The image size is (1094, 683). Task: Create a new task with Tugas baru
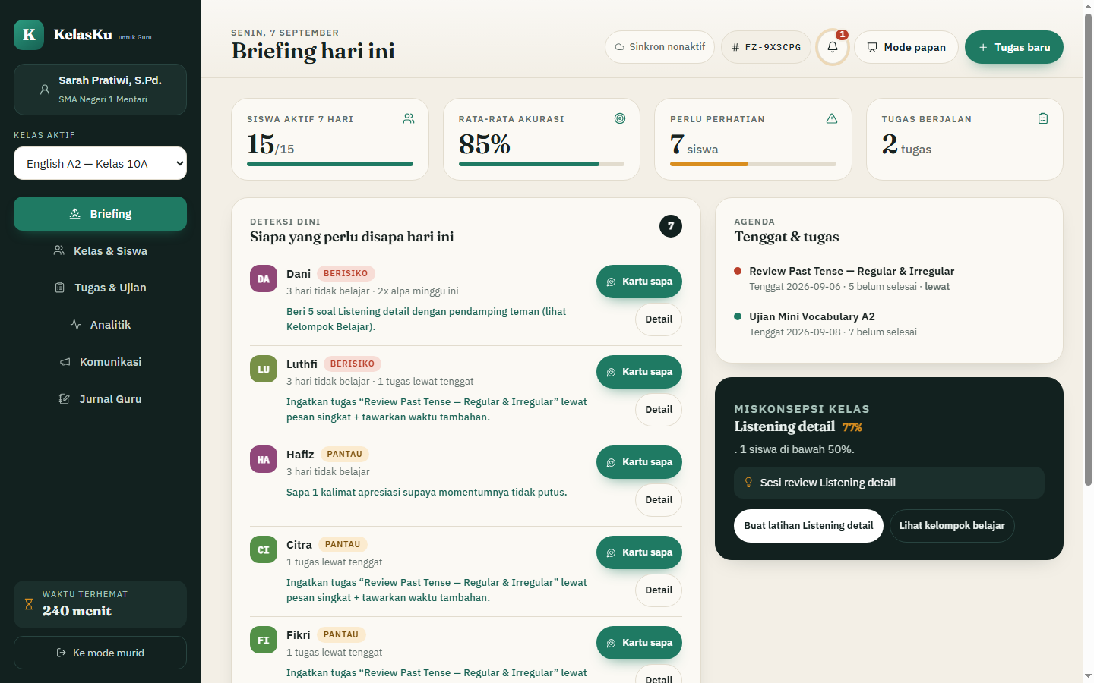click(x=1014, y=47)
